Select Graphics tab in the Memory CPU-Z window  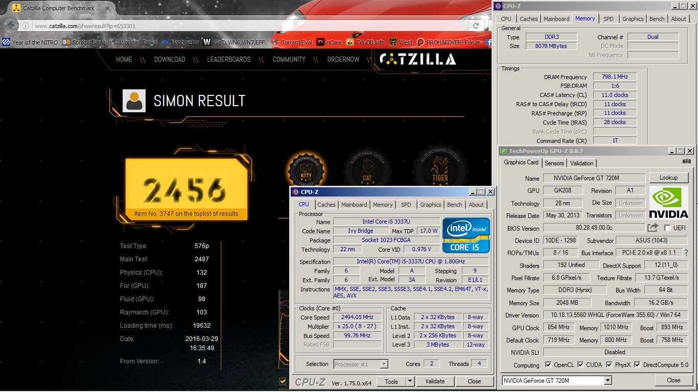[x=633, y=19]
